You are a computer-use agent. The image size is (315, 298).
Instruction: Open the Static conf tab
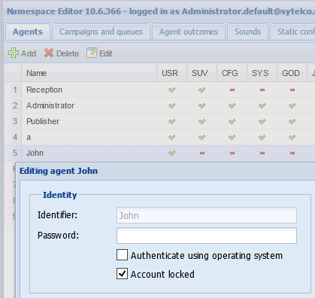[292, 32]
